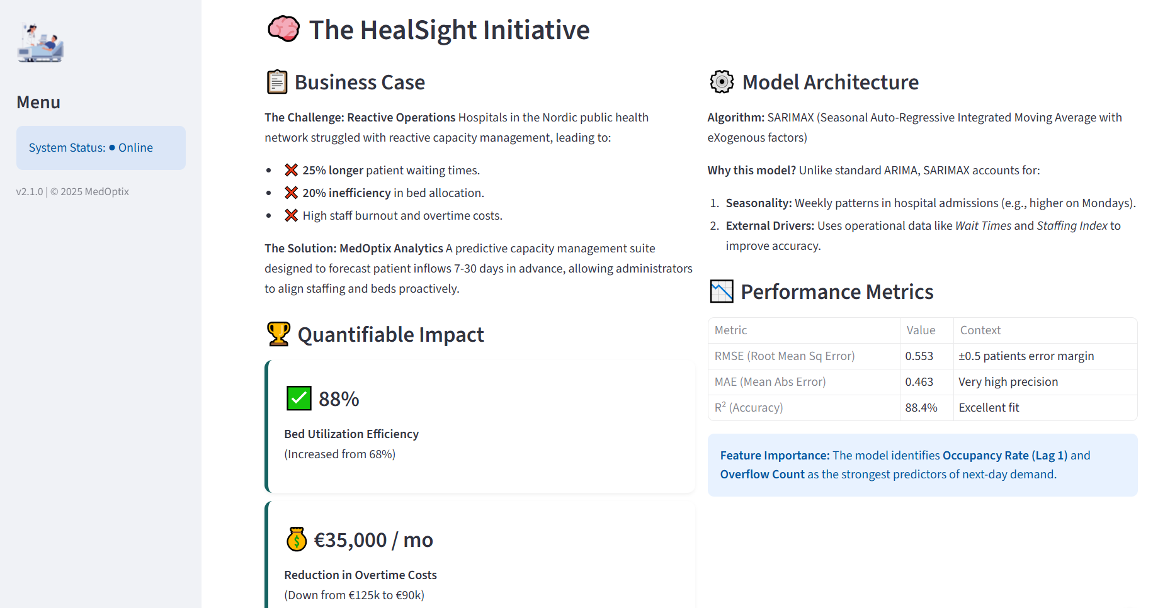Click the money bag icon beside €35,000

tap(297, 539)
